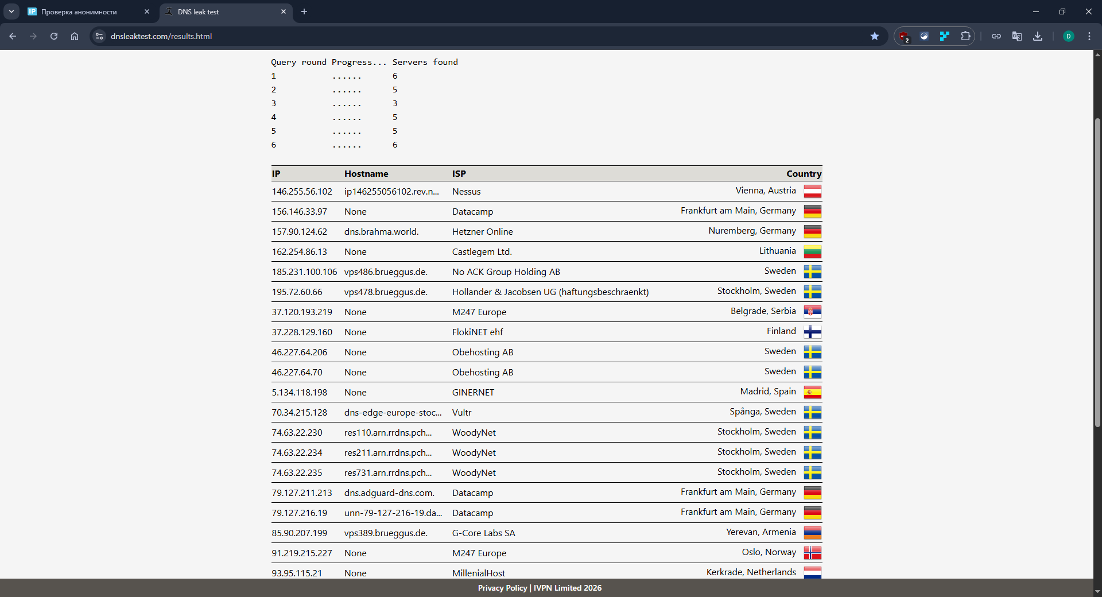Reload the page with refresh button
The width and height of the screenshot is (1102, 597).
click(54, 36)
